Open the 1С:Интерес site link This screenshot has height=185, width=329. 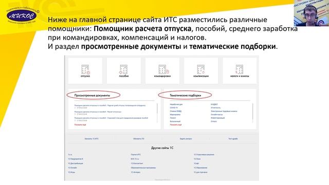pyautogui.click(x=136, y=172)
